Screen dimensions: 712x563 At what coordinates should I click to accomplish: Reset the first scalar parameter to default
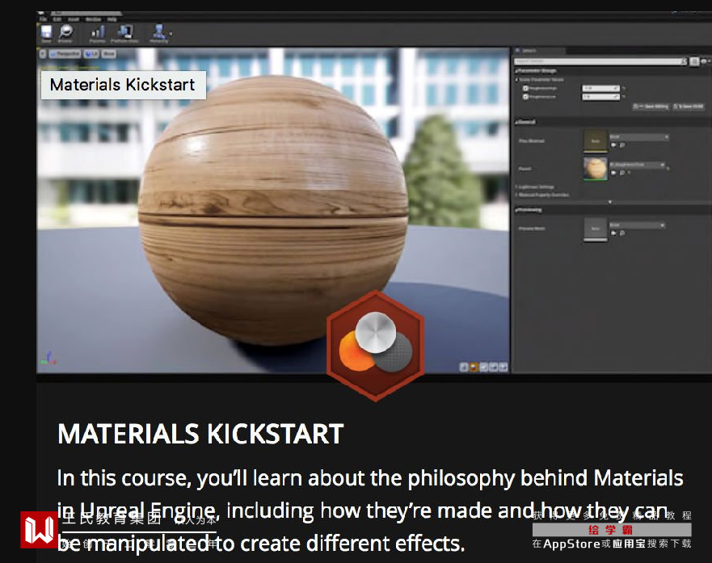[x=624, y=89]
